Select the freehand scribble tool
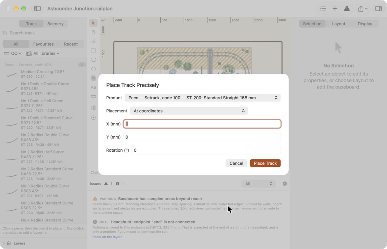 tap(93, 41)
